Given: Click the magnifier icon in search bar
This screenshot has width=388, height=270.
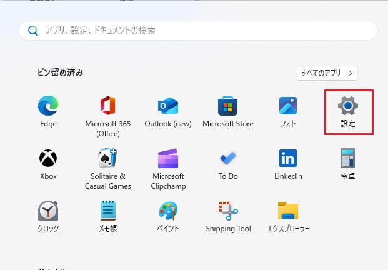Looking at the screenshot, I should tap(33, 31).
